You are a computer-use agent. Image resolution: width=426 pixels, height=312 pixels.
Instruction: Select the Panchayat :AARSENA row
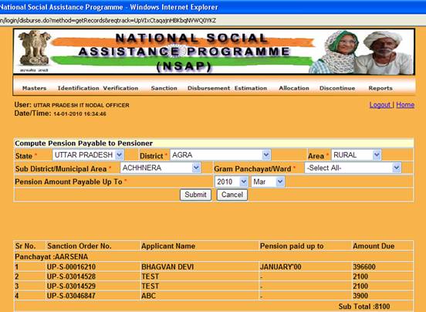[x=214, y=256]
